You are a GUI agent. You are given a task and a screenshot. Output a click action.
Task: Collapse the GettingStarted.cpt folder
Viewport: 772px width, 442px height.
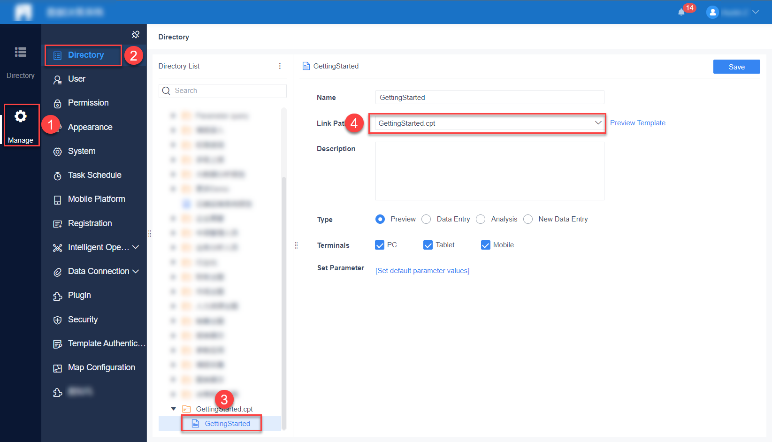coord(173,409)
